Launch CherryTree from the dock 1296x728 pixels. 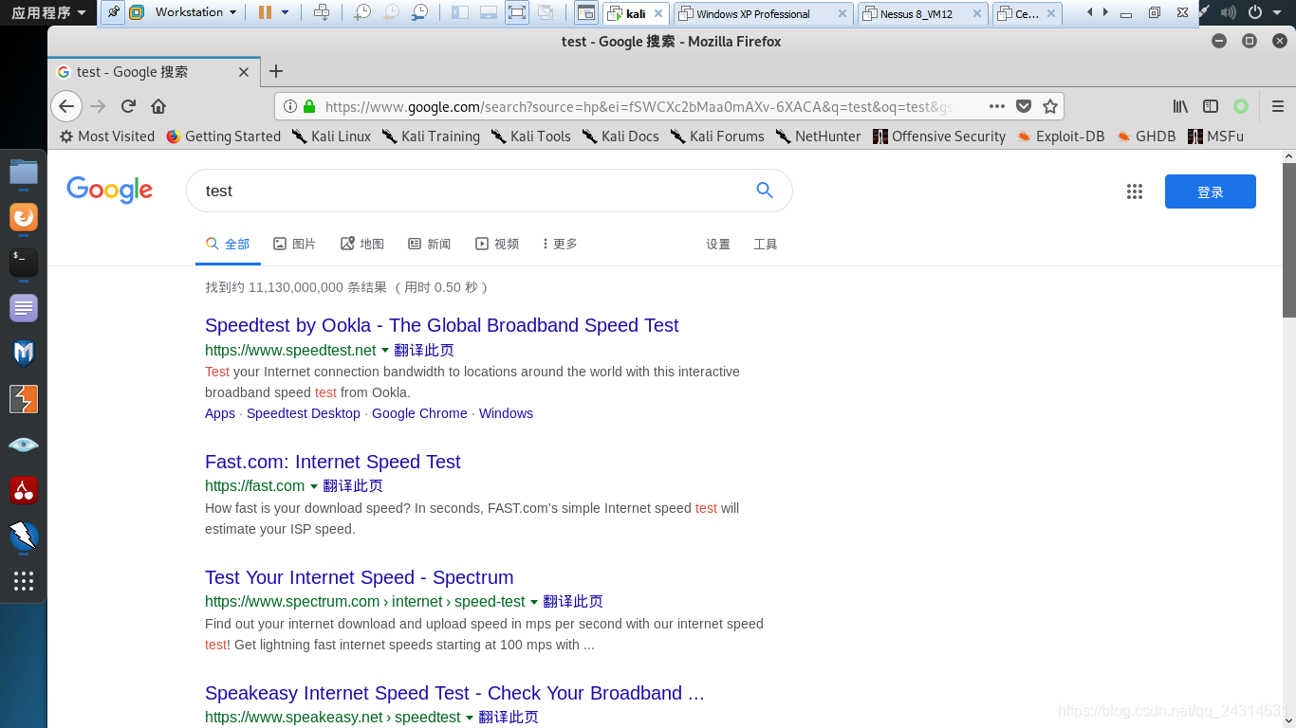pyautogui.click(x=23, y=488)
